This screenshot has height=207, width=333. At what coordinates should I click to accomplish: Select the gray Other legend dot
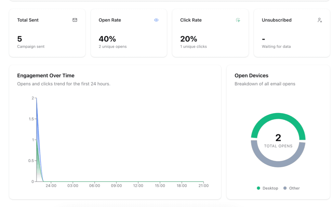[285, 188]
